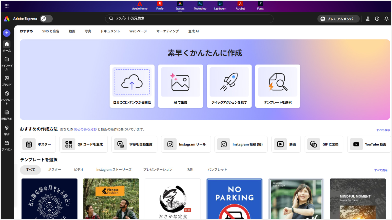This screenshot has height=220, width=392.
Task: Open Lightroom in the app bar
Action: [220, 6]
